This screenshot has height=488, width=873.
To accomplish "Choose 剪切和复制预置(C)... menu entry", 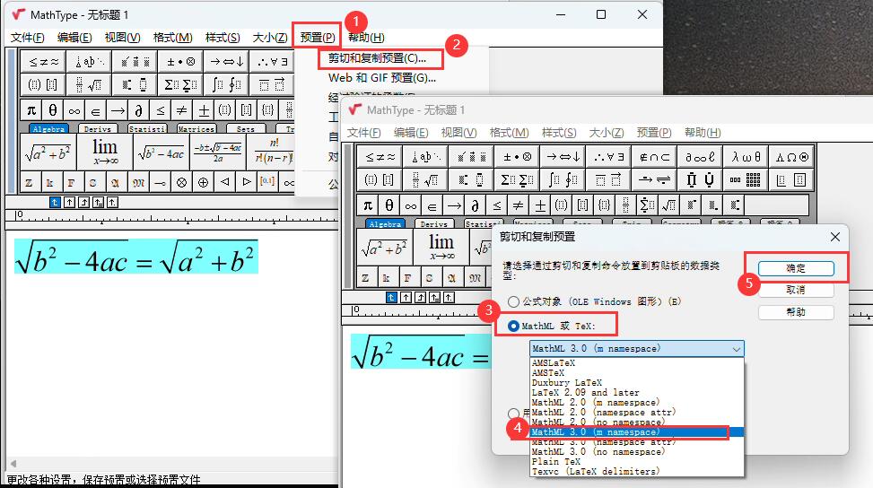I will click(377, 58).
